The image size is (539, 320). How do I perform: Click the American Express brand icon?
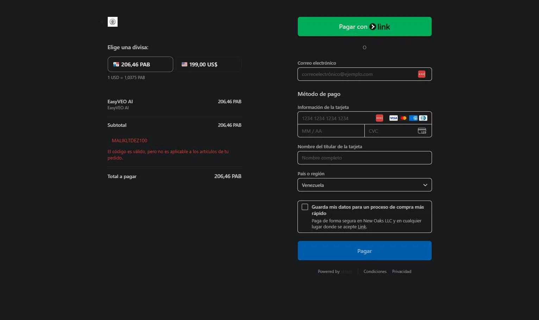tap(413, 118)
